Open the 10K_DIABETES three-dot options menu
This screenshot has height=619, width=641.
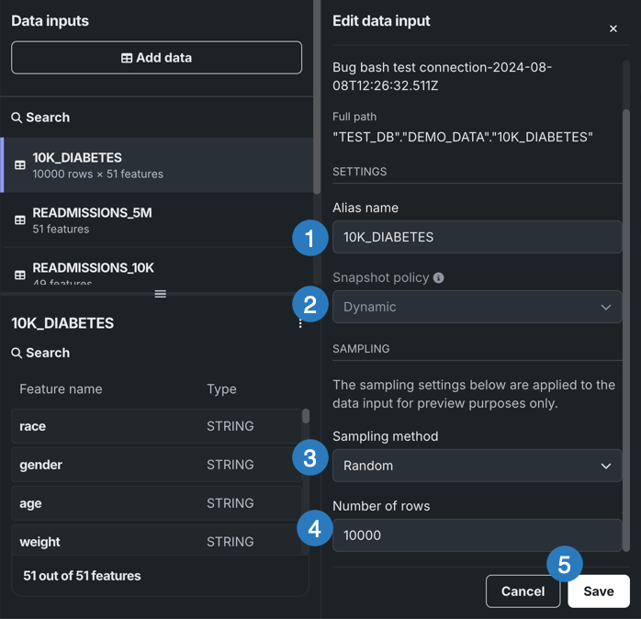click(300, 323)
